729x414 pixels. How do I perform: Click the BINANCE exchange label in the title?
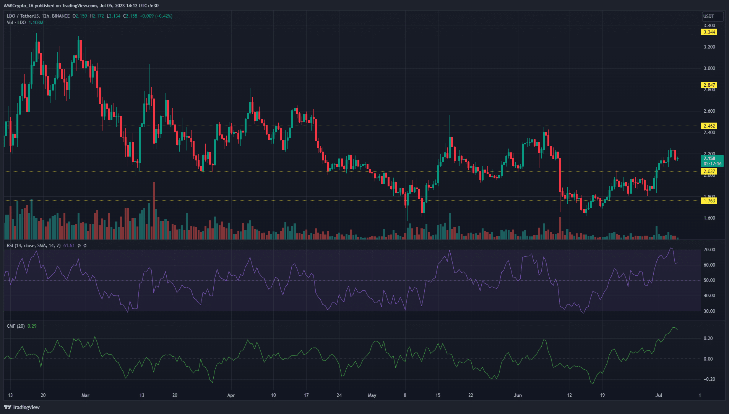[x=61, y=16]
